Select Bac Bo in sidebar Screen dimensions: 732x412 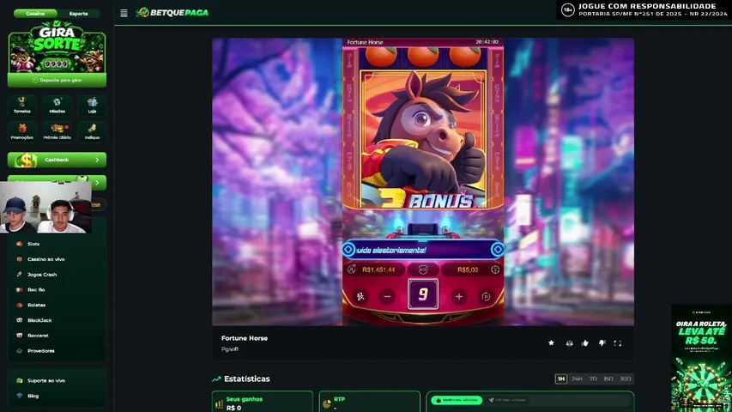point(36,289)
